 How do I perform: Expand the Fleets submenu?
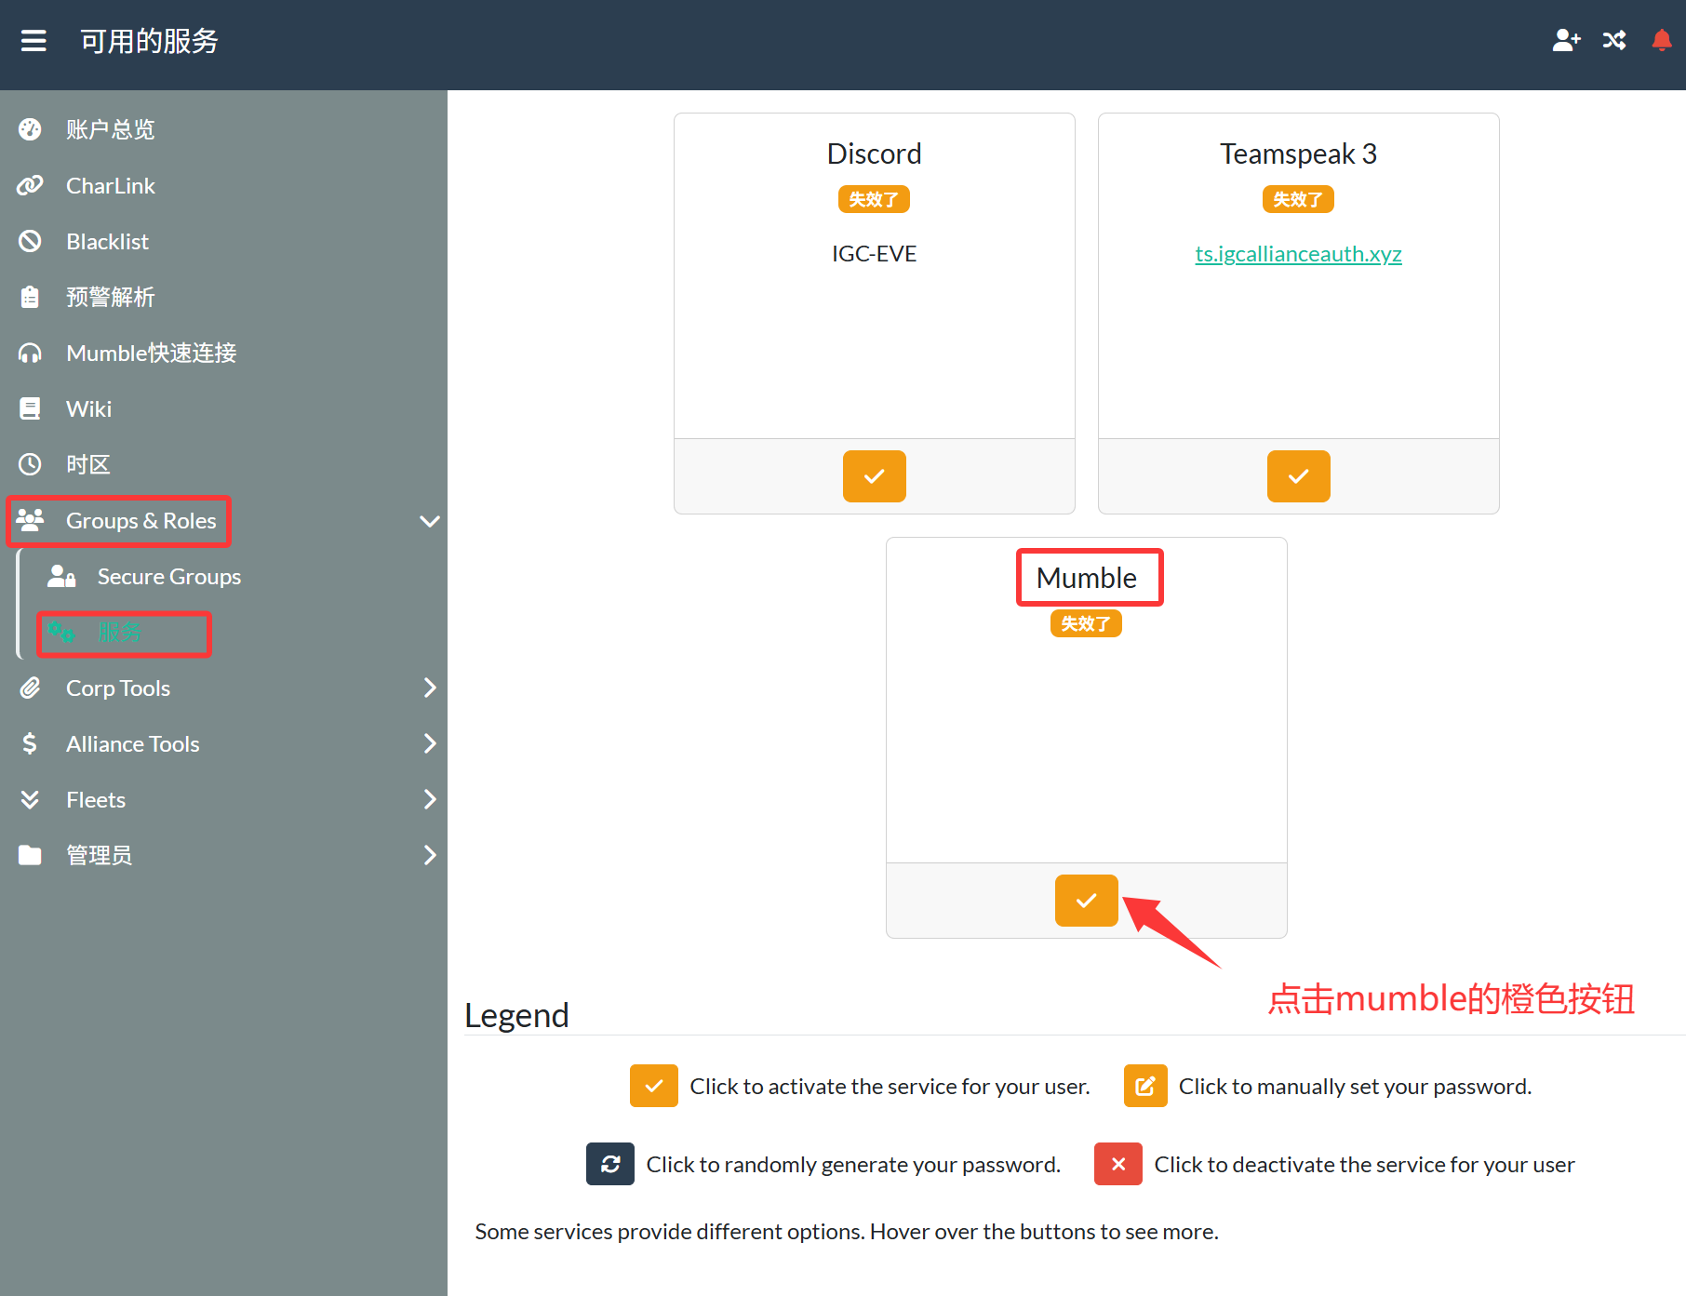tap(429, 800)
